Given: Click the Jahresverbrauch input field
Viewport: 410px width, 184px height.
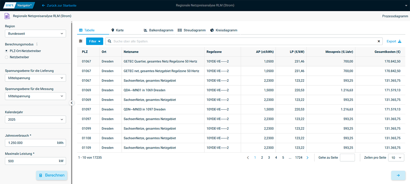Looking at the screenshot, I should [x=30, y=143].
